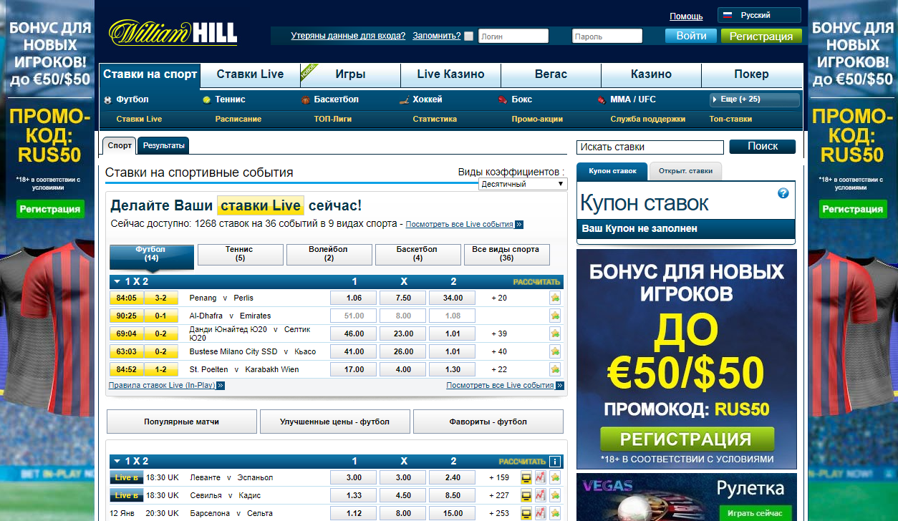Viewport: 898px width, 521px height.
Task: Tick the Запомнить checkbox
Action: pos(469,36)
